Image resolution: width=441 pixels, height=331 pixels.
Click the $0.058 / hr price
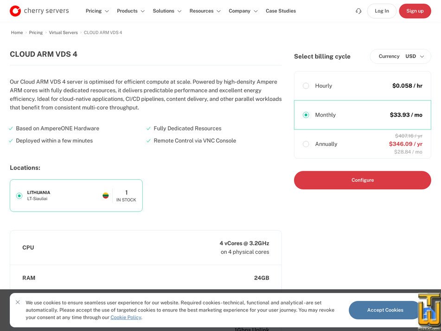pyautogui.click(x=407, y=85)
